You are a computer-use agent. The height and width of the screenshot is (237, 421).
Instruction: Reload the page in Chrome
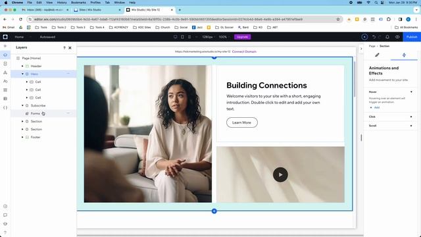coord(20,19)
